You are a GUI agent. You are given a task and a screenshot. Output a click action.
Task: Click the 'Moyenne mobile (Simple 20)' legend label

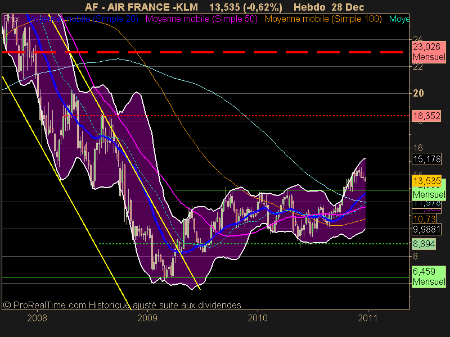point(83,19)
